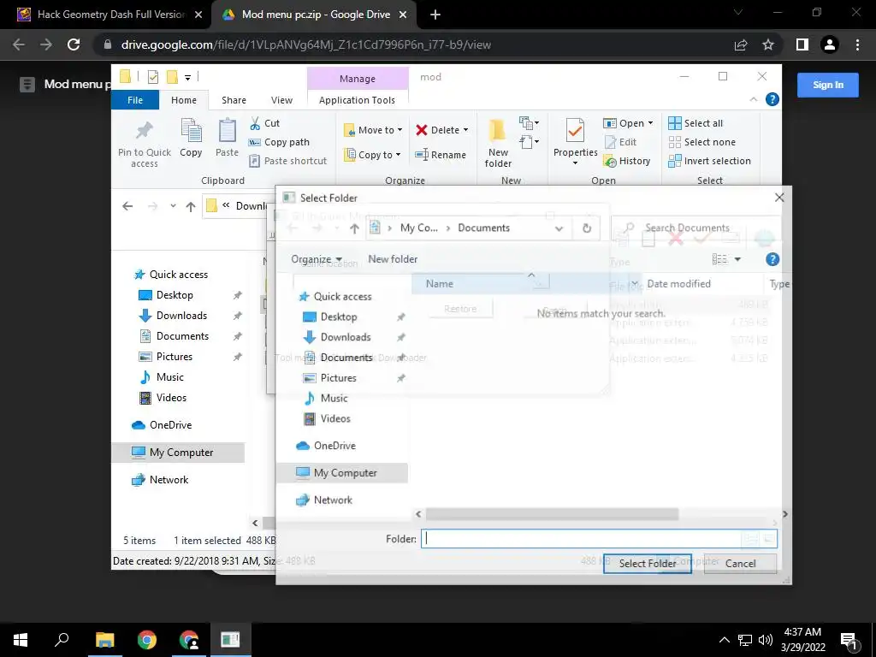Screen dimensions: 876x657
Task: Select My Computer in dialog pane
Action: pos(346,472)
